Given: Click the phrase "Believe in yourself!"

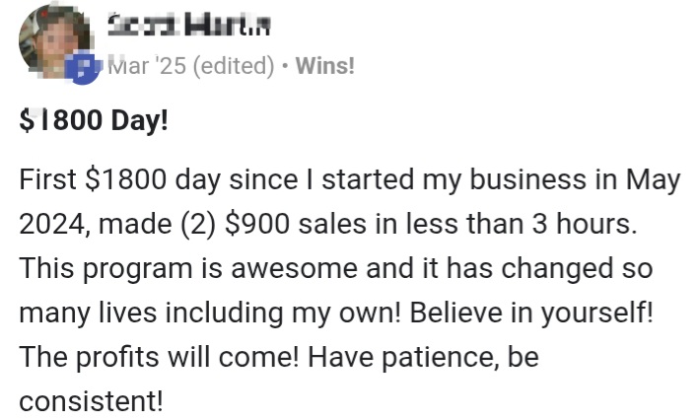Looking at the screenshot, I should click(531, 313).
